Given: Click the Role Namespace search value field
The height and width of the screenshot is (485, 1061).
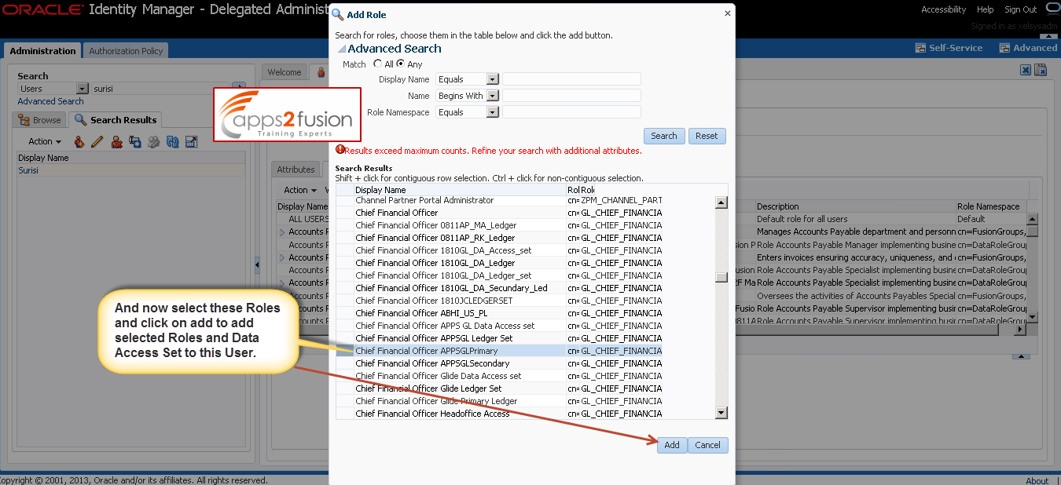Looking at the screenshot, I should click(571, 112).
